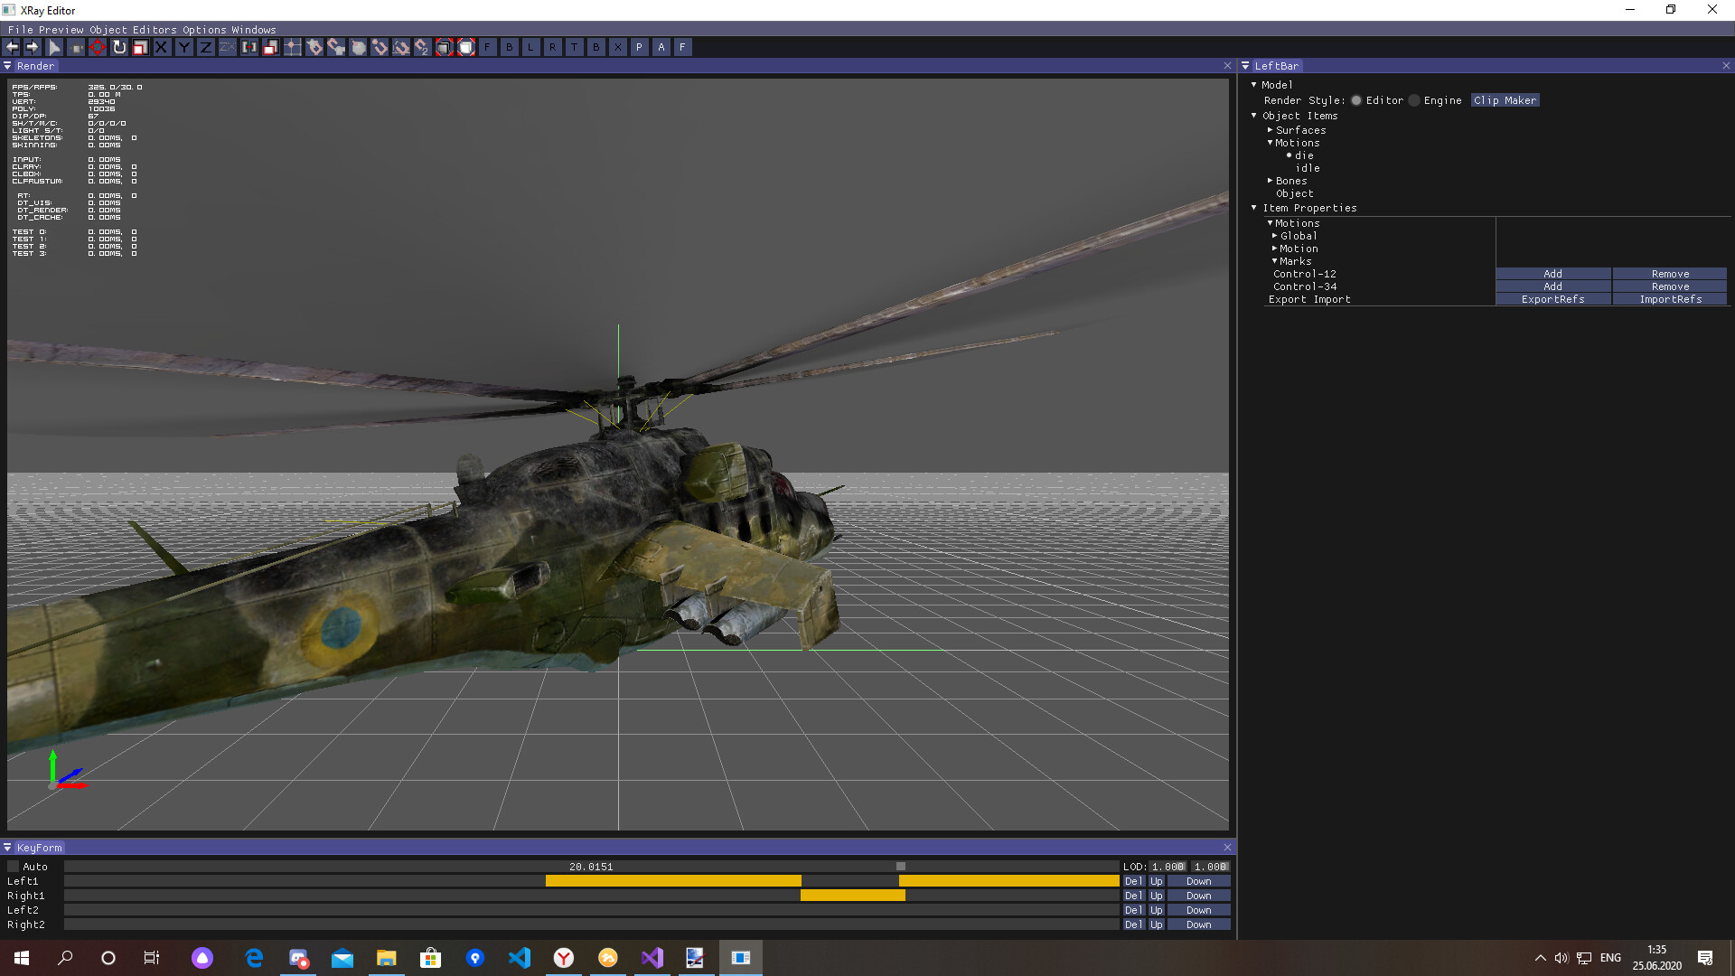This screenshot has height=976, width=1735.
Task: Select the Move tool with red arrows
Action: coord(98,47)
